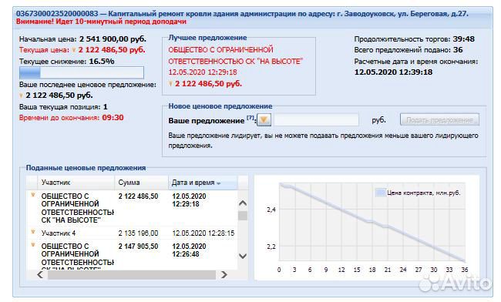Click the right arrow of the horizontal scrollbar

(224, 274)
